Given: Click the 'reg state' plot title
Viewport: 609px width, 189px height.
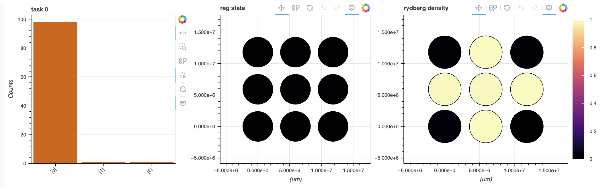Looking at the screenshot, I should coord(233,8).
